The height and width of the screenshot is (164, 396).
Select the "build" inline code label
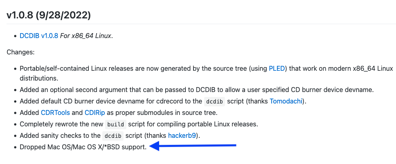point(116,124)
